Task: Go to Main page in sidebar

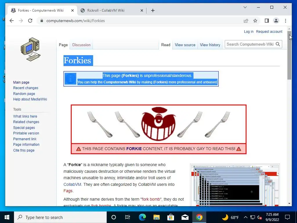Action: point(21,82)
